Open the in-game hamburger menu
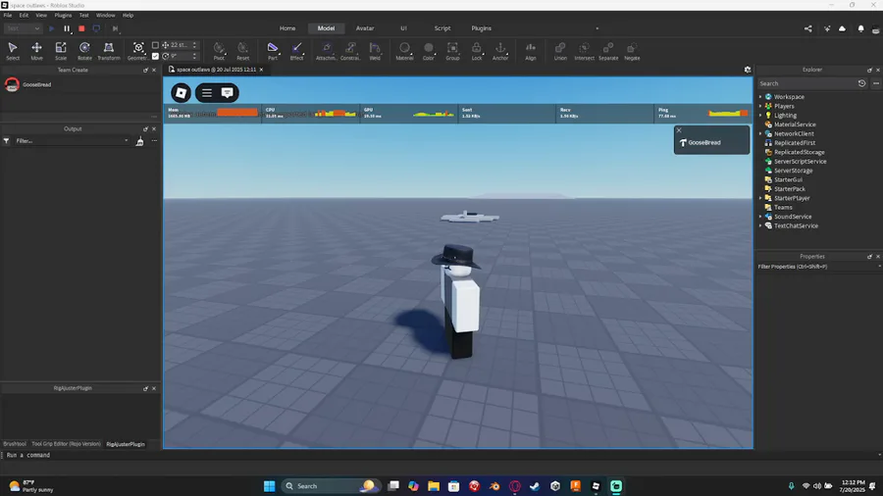The height and width of the screenshot is (496, 883). pos(207,93)
